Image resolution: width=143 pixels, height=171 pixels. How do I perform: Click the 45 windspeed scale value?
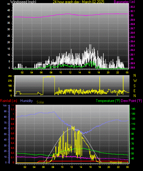point(9,10)
